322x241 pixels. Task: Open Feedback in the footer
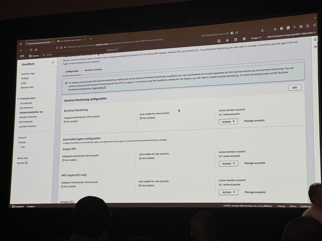coord(31,206)
